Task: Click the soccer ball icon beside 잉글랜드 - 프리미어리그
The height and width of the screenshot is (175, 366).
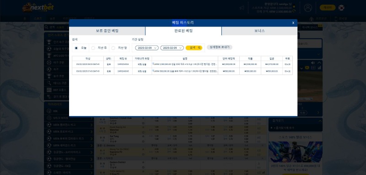Action: [49, 152]
